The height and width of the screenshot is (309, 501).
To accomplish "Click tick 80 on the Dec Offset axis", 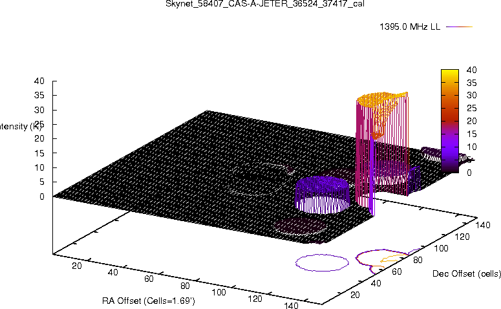I will pos(418,260).
